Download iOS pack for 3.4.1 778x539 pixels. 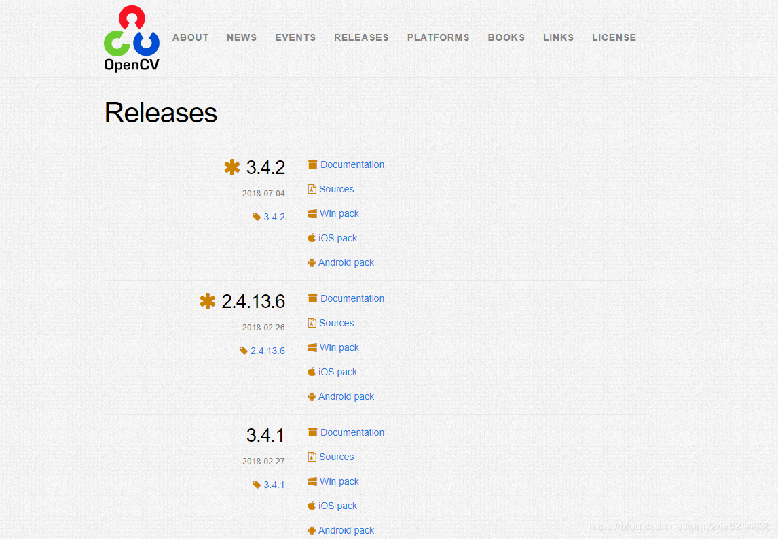coord(338,506)
